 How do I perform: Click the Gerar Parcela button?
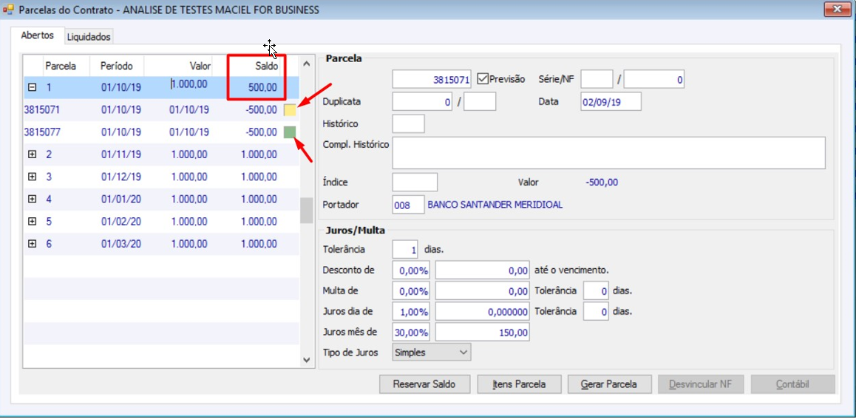608,384
